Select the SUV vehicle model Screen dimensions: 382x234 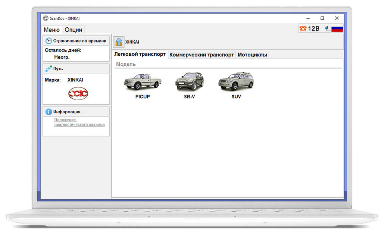coord(236,81)
